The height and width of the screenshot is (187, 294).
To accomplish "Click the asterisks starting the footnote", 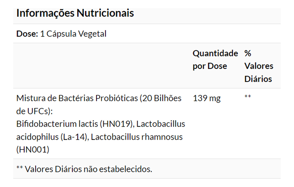I will pyautogui.click(x=20, y=168).
